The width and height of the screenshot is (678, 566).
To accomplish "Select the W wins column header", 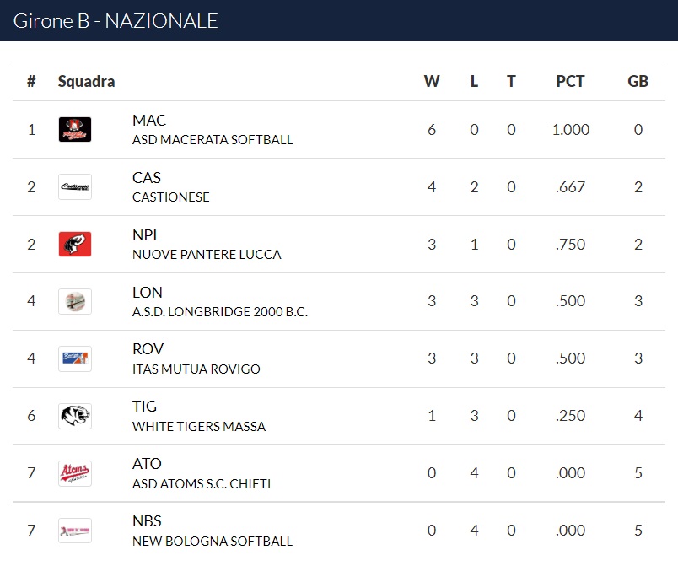I will click(432, 81).
